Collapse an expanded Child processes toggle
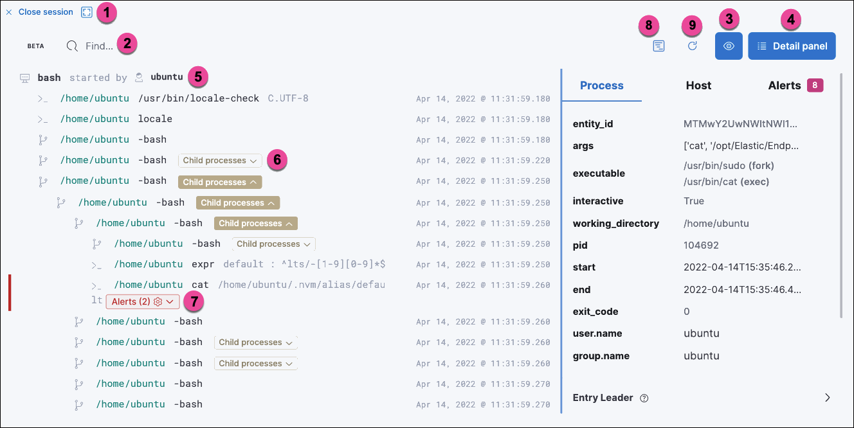The image size is (854, 428). 220,182
